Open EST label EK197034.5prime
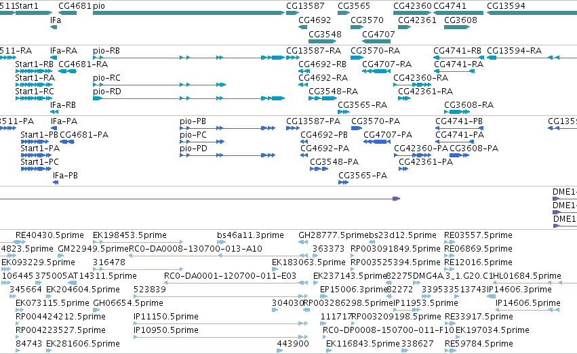Viewport: 577px width, 354px height. pyautogui.click(x=492, y=330)
